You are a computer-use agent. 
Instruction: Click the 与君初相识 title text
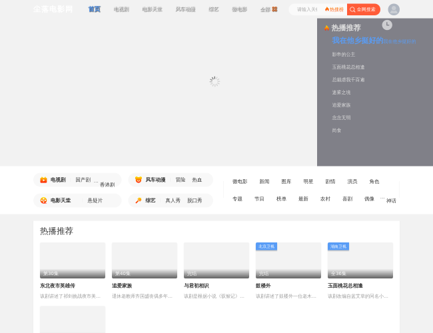click(x=197, y=286)
